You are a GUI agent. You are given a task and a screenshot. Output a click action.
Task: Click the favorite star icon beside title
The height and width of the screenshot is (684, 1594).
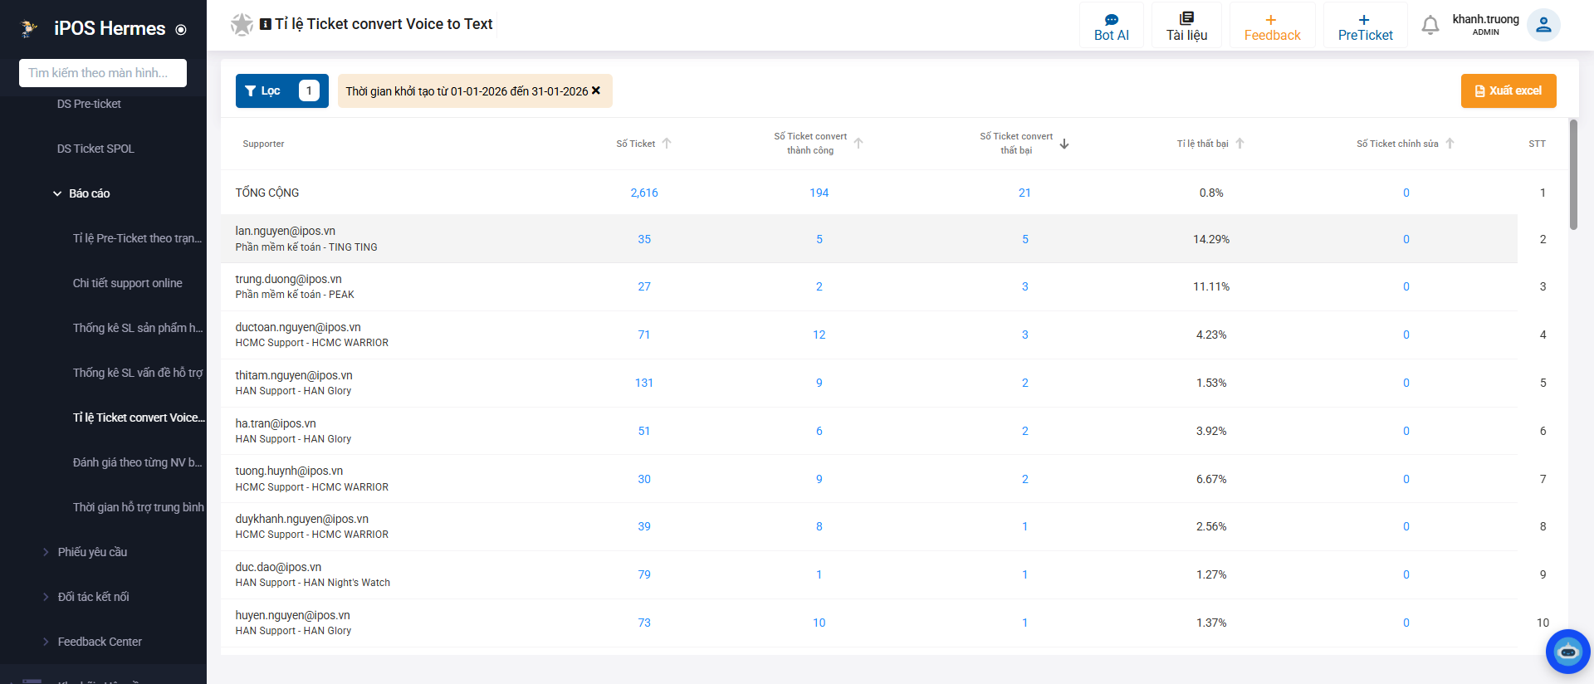242,25
